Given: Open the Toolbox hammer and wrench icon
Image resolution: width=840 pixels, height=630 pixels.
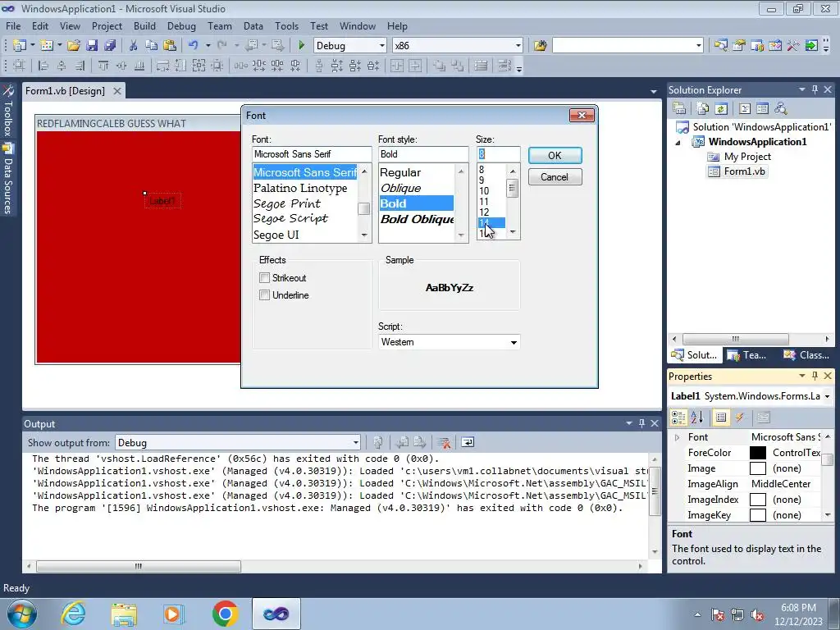Looking at the screenshot, I should coord(793,46).
